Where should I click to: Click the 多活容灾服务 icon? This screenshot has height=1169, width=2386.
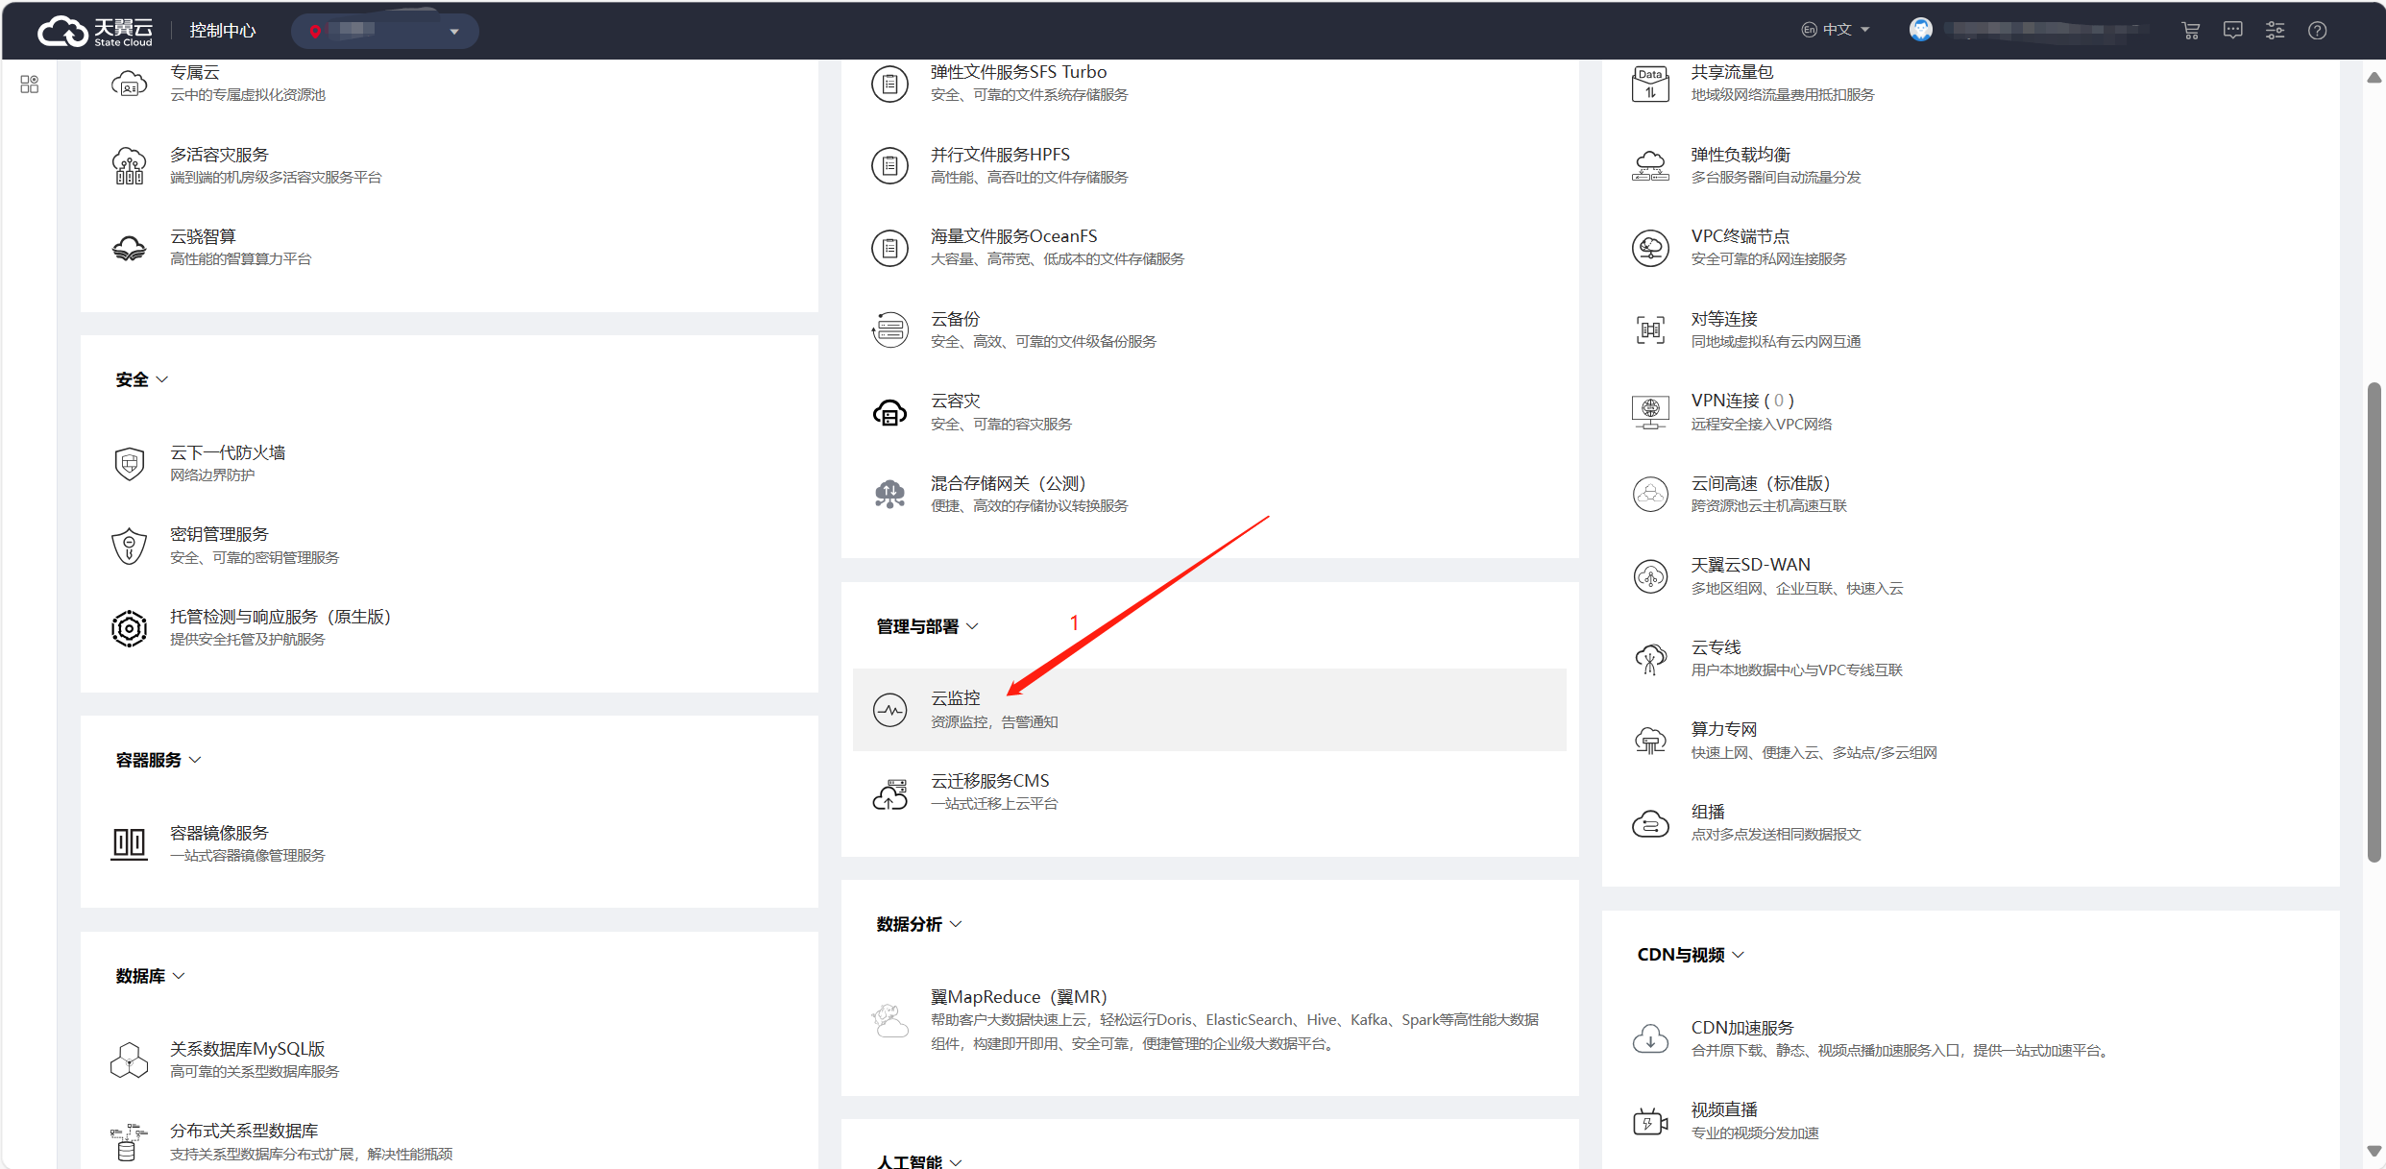pyautogui.click(x=130, y=165)
